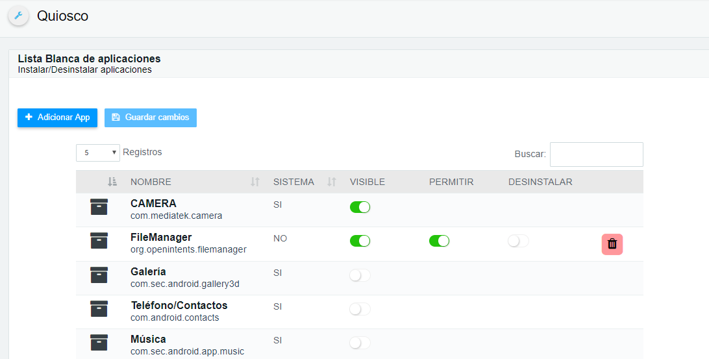Click the red trash icon for FileManager
The image size is (709, 359).
point(612,244)
